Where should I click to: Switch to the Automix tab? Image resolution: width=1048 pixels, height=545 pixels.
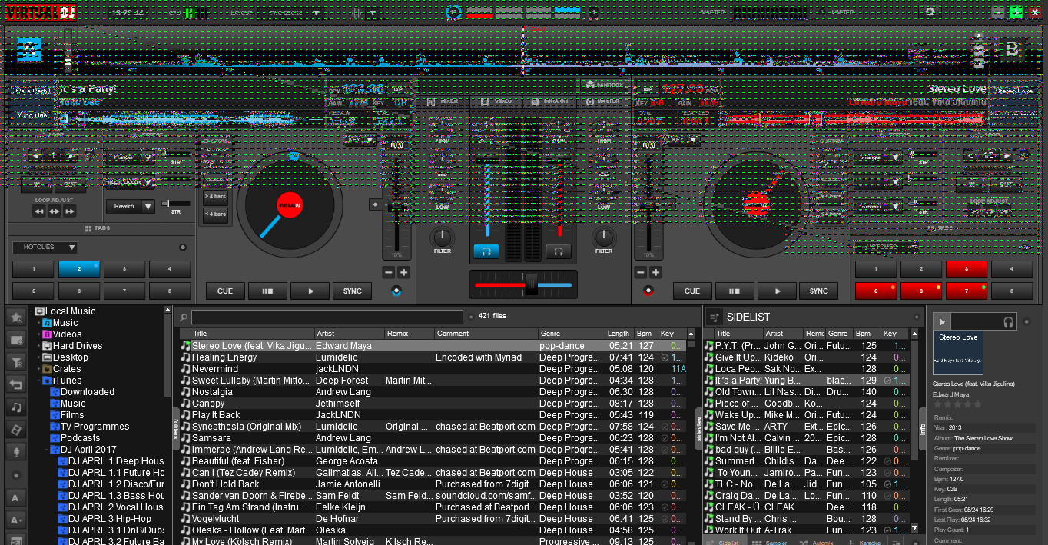[817, 541]
